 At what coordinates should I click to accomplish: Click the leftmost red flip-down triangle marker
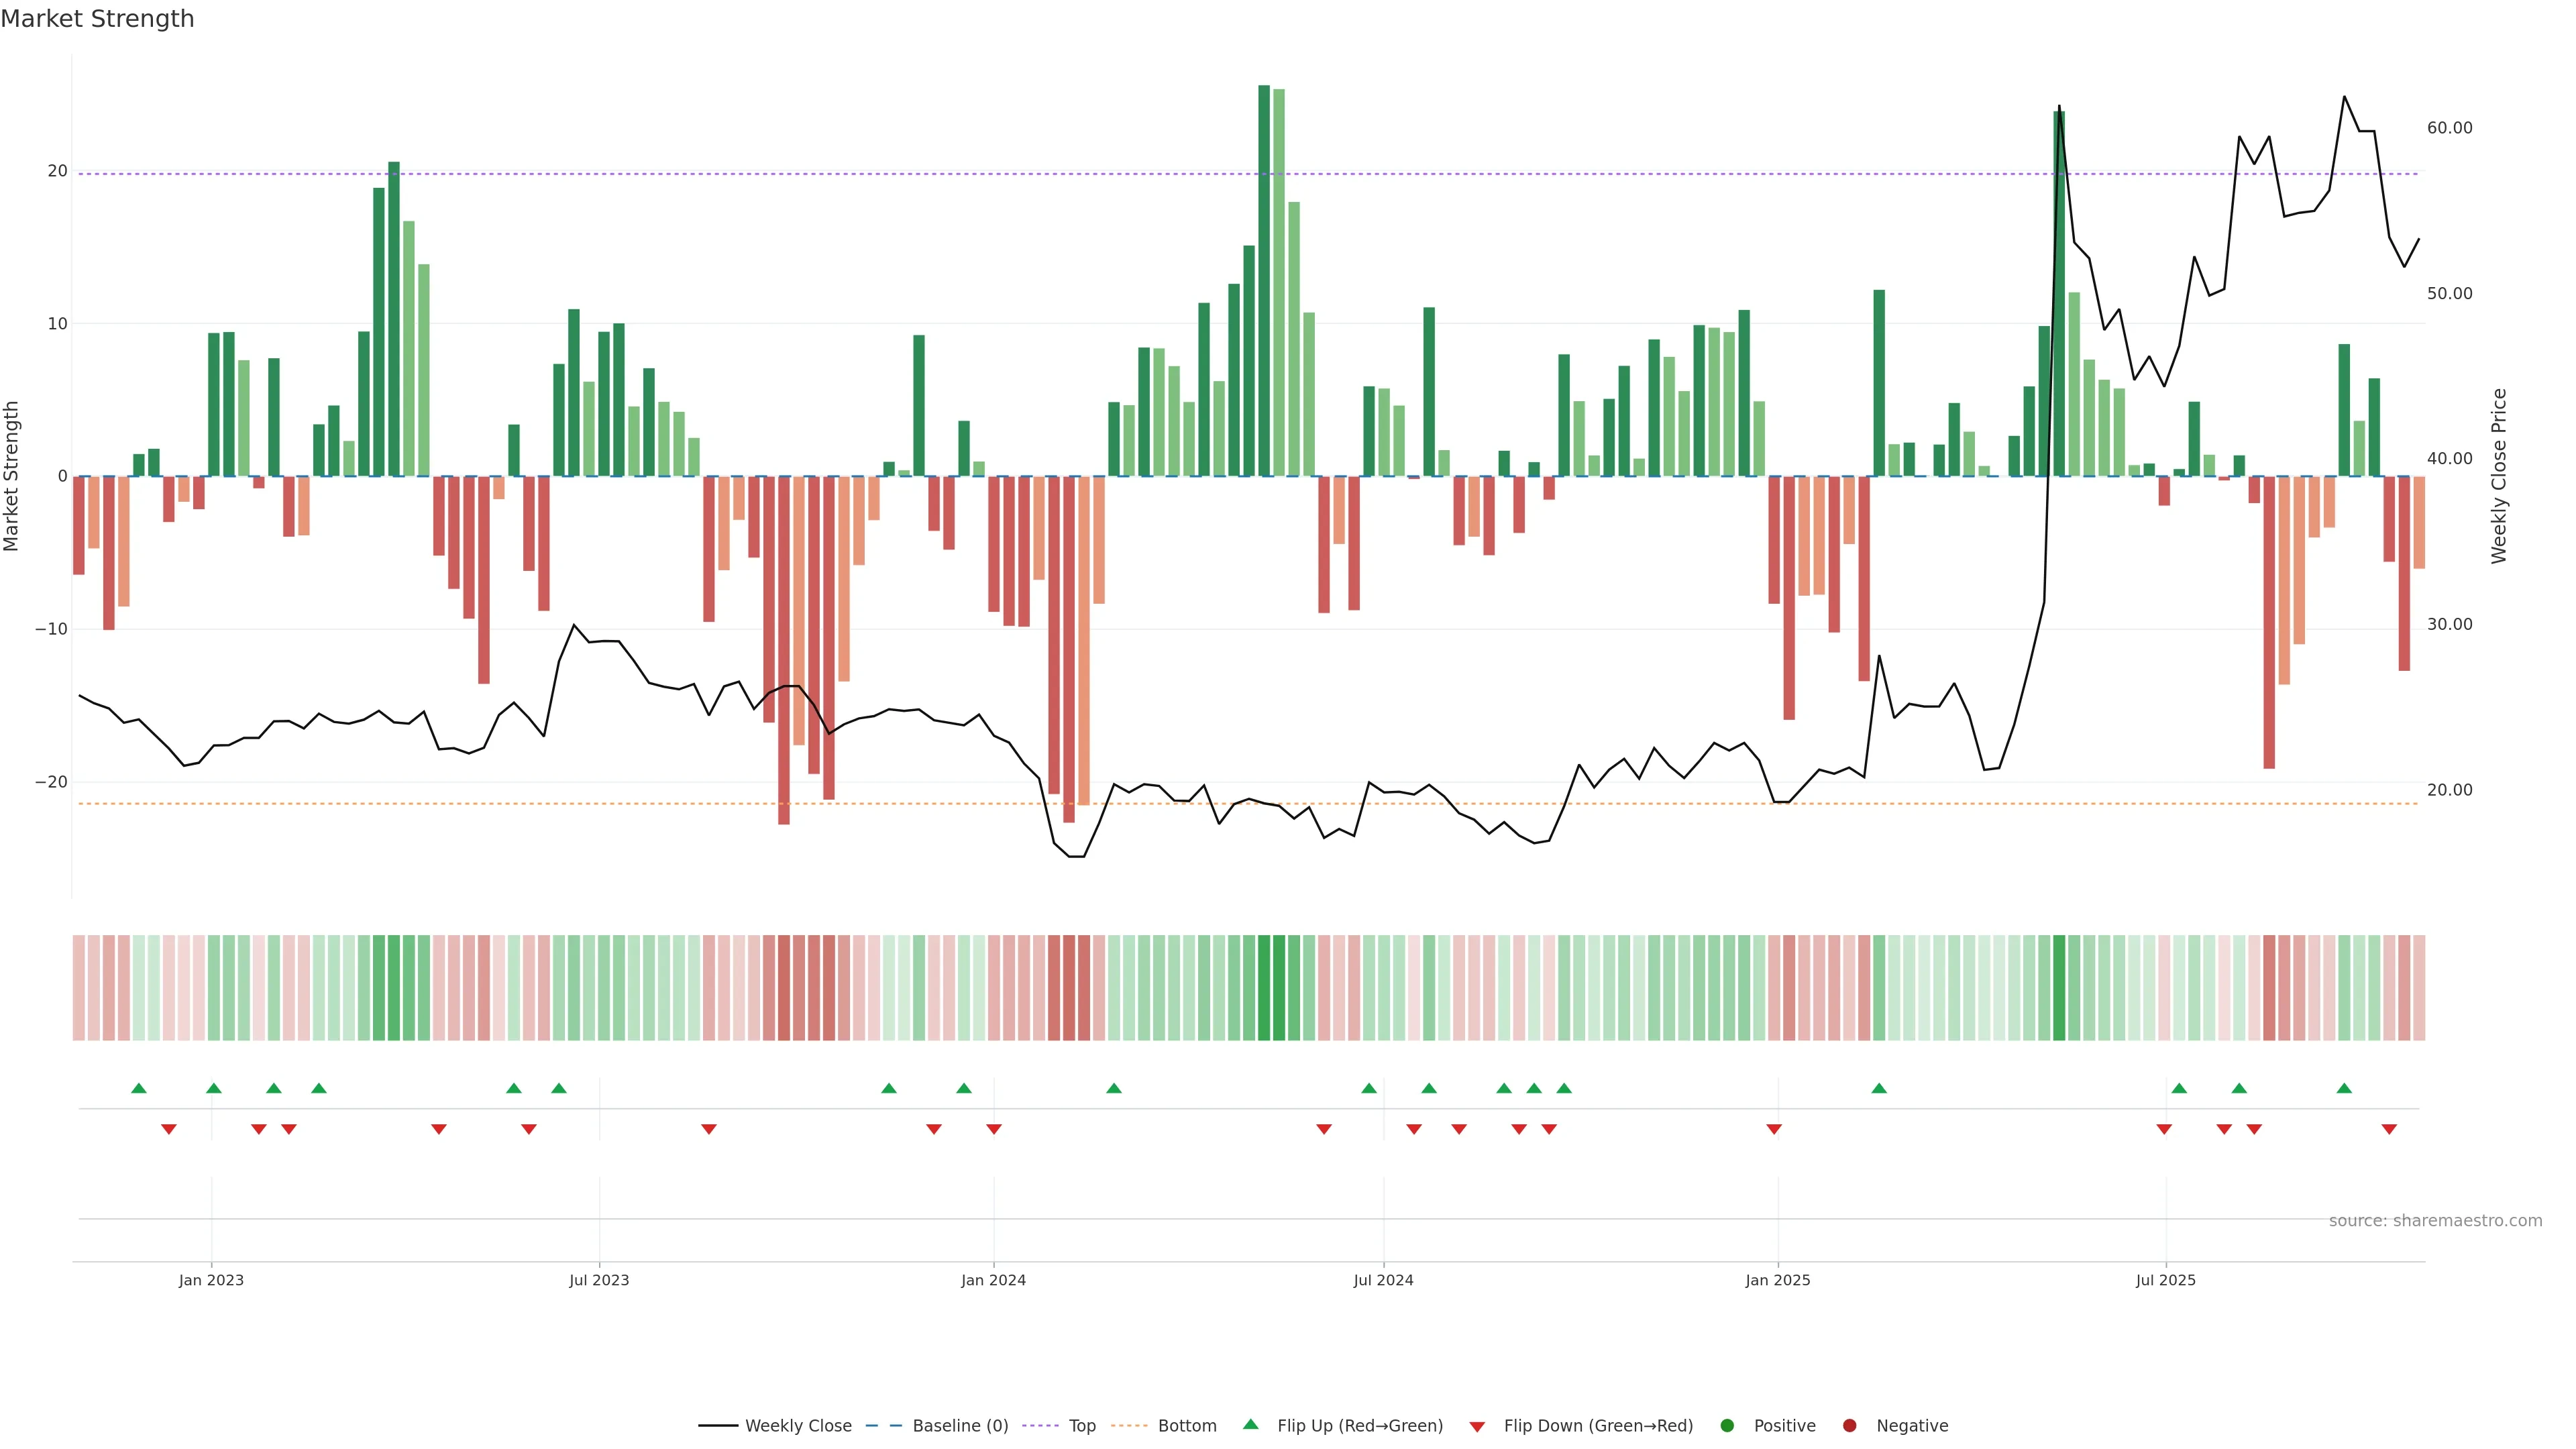click(169, 1129)
